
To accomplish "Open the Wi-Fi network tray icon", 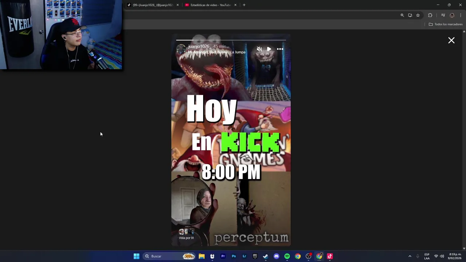I will coord(436,256).
